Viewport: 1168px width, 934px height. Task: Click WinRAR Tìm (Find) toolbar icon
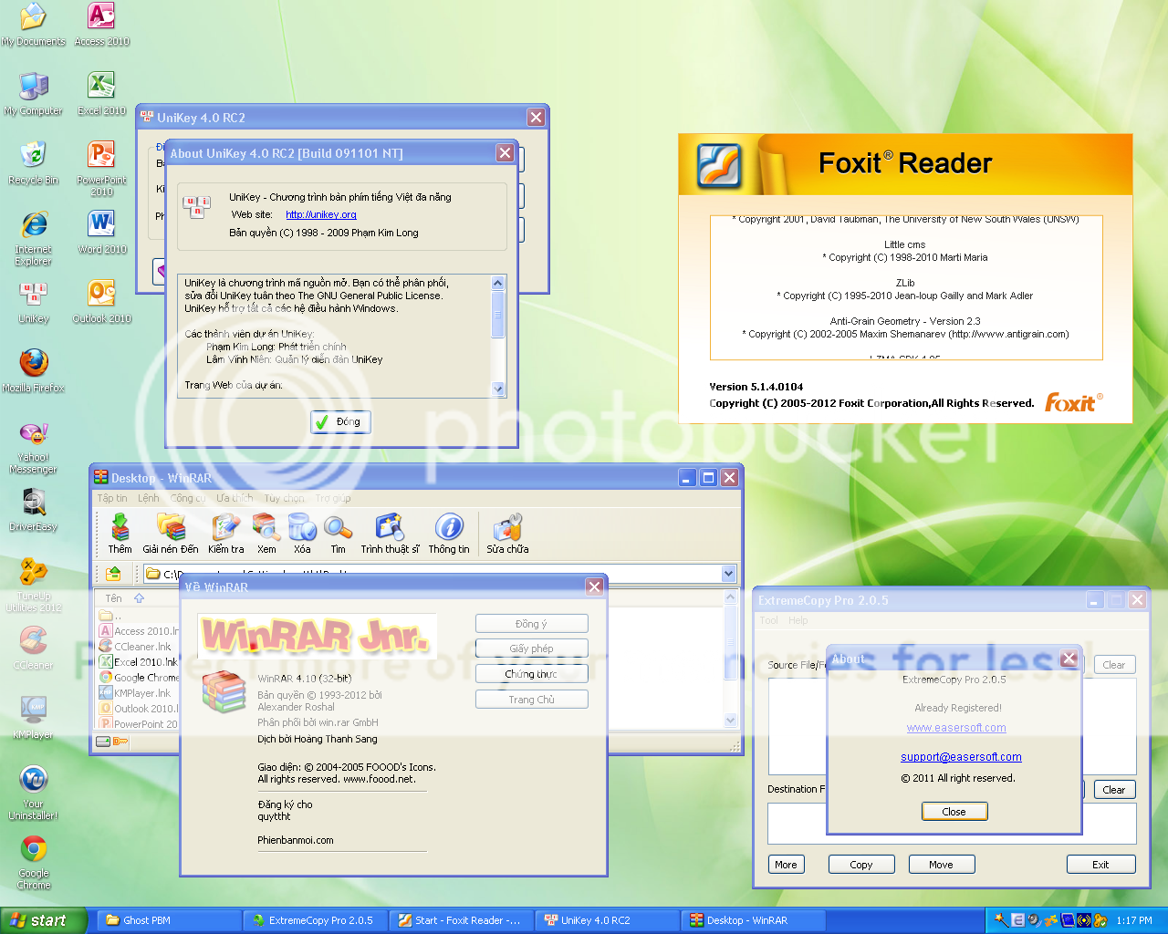[338, 534]
